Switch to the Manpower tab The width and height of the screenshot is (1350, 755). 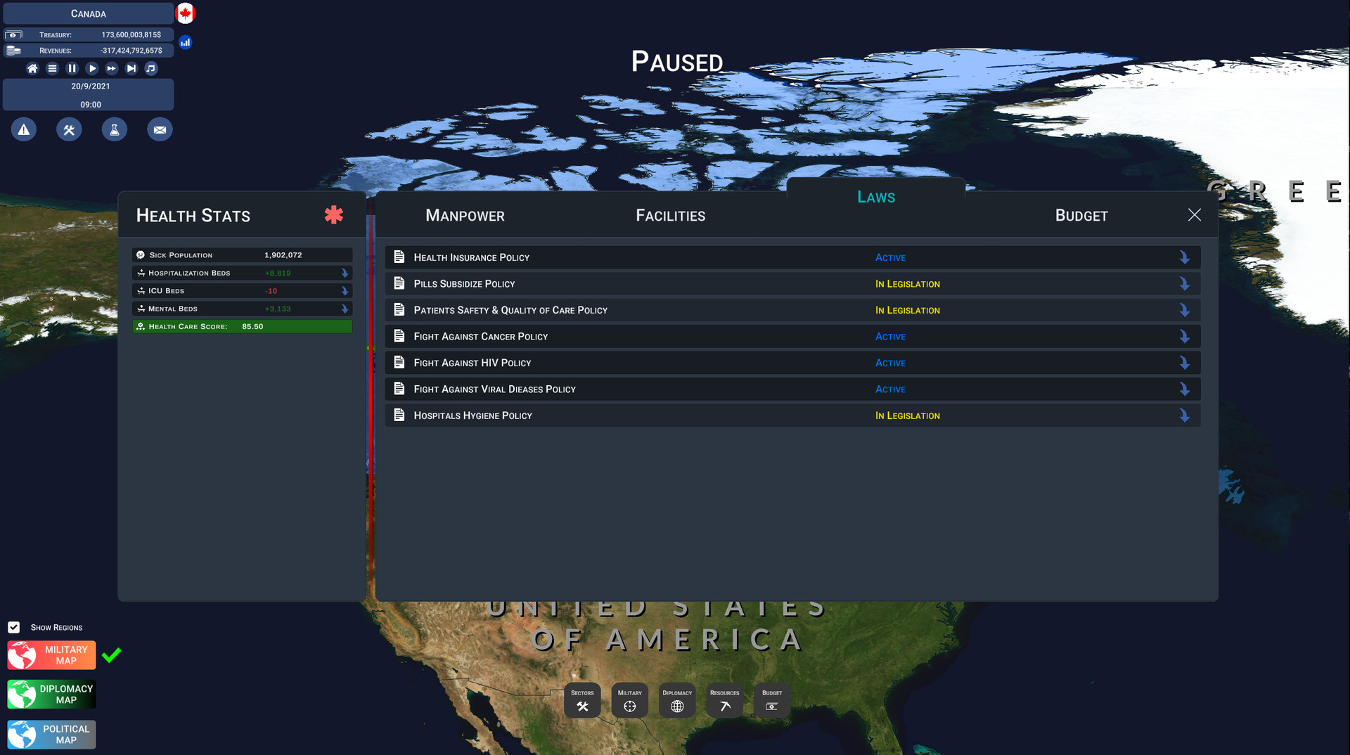click(x=465, y=216)
